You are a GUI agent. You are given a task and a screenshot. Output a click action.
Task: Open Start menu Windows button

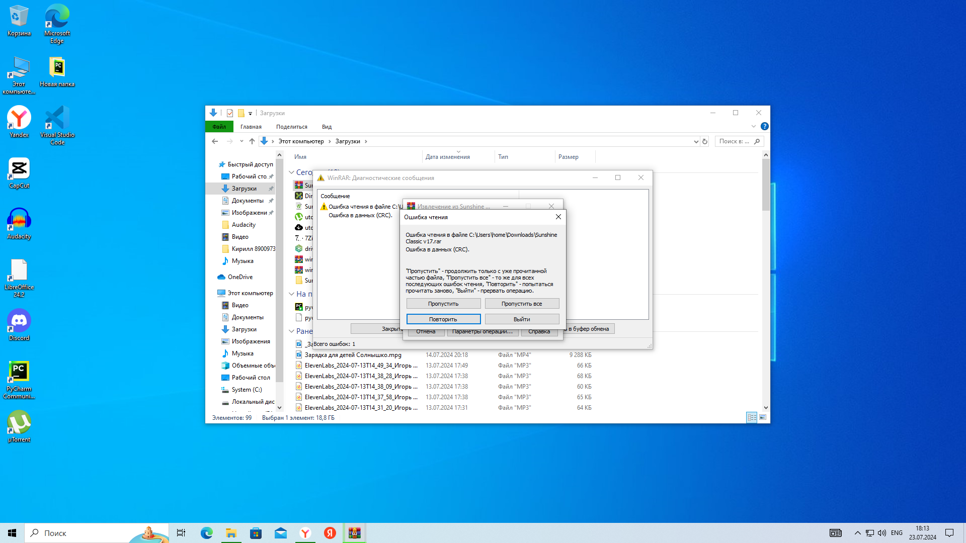[x=12, y=533]
